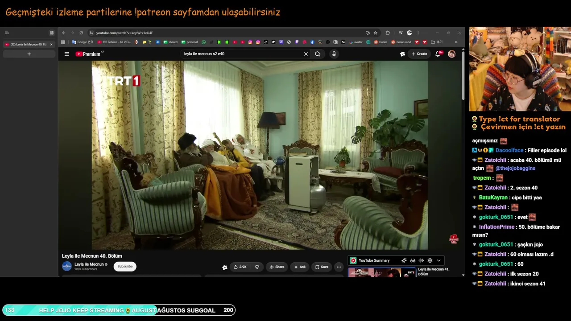Subscribe to Leyla ile Mecnun channel

click(x=125, y=267)
